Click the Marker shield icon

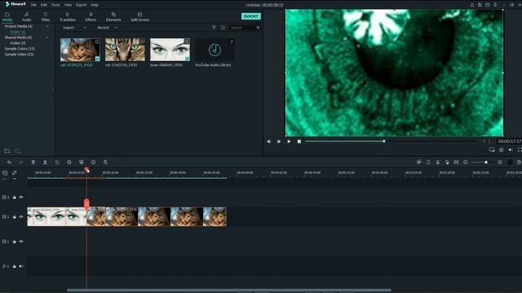428,162
